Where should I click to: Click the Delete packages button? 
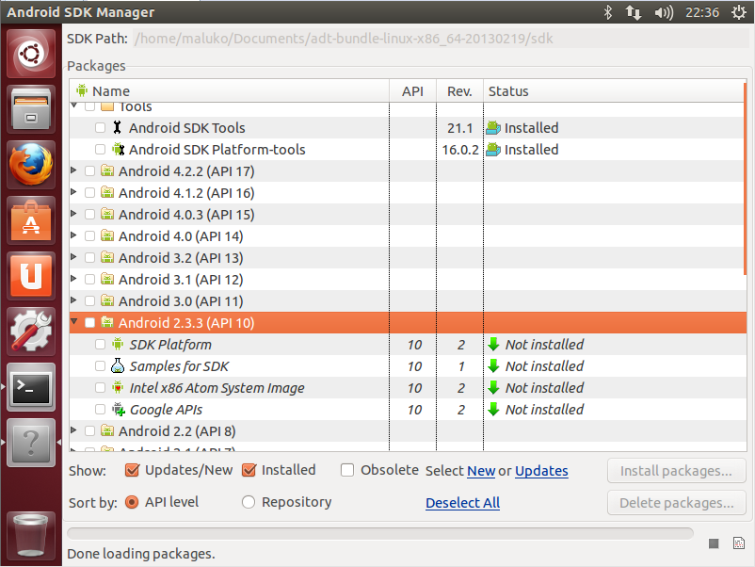(x=677, y=503)
